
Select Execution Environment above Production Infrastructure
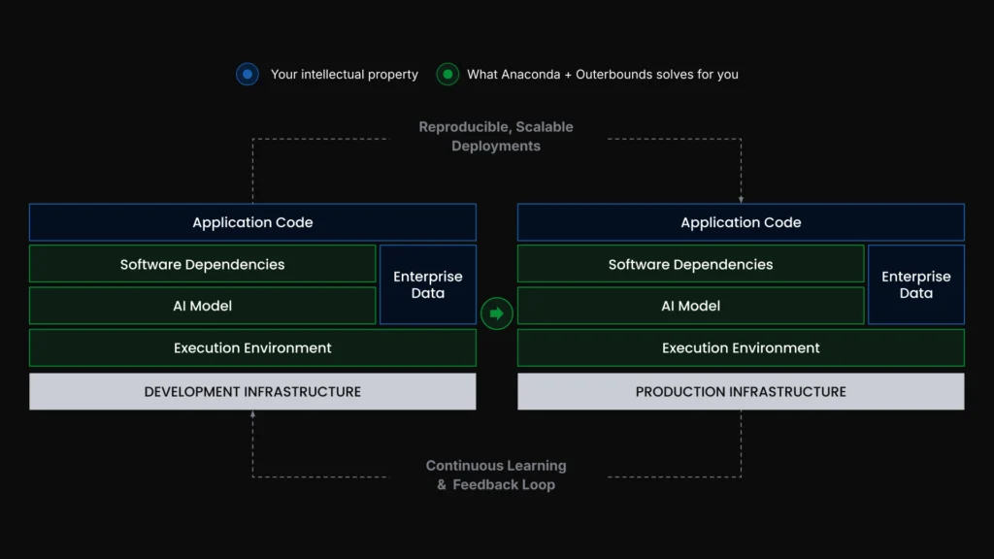(x=741, y=347)
